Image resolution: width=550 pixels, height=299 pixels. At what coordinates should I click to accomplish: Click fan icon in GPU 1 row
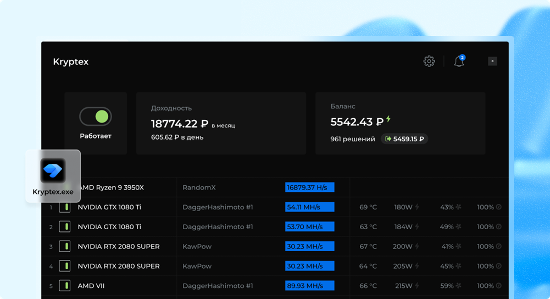coord(459,207)
